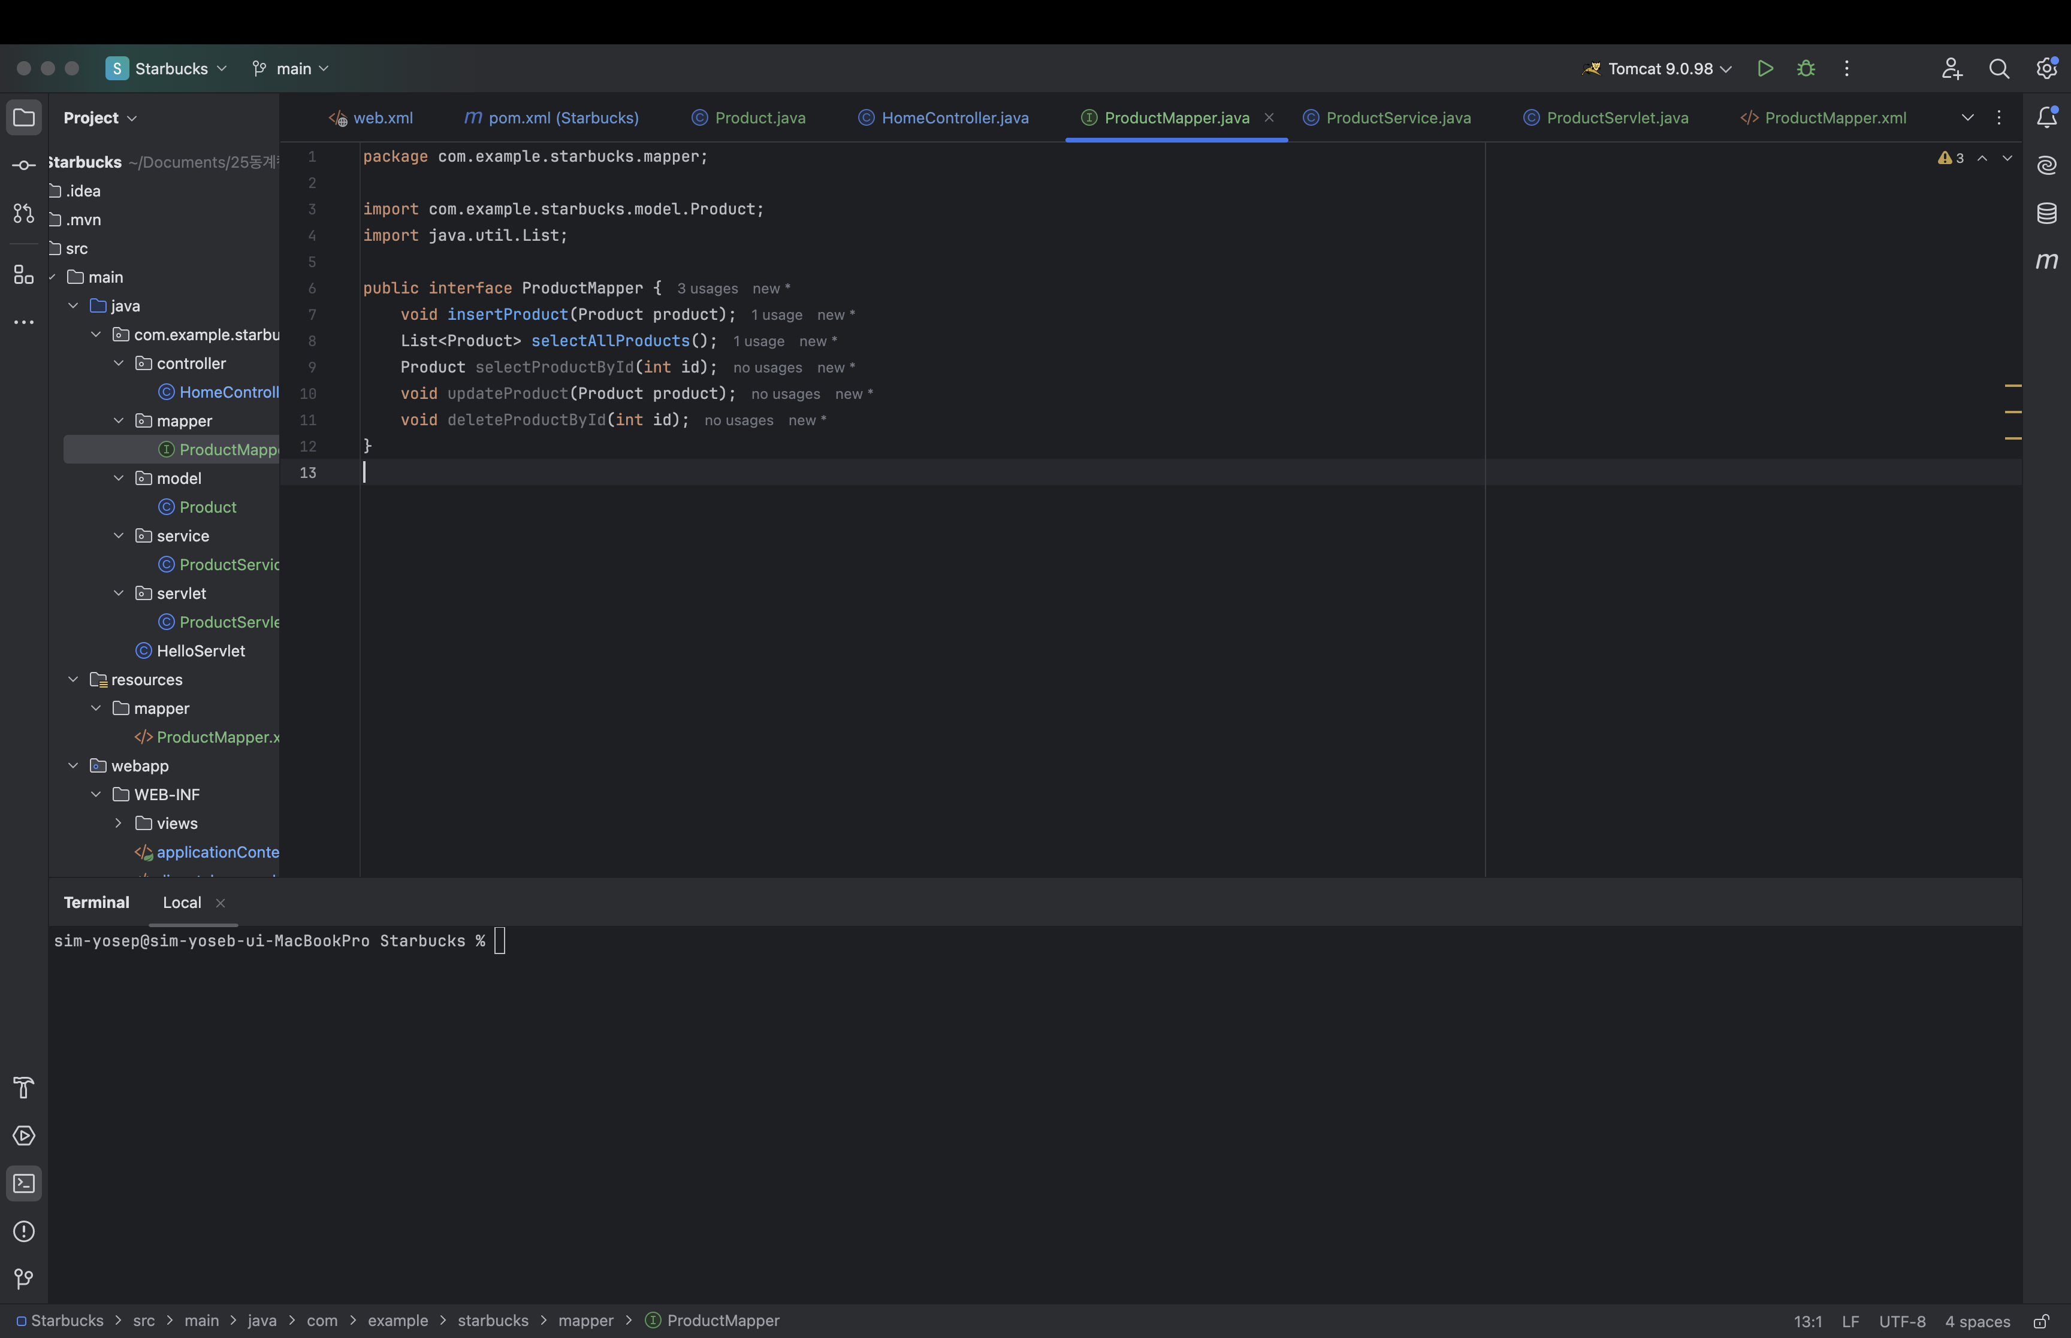Viewport: 2071px width, 1338px height.
Task: Switch to pom.xml (Starbucks) tab
Action: [552, 118]
